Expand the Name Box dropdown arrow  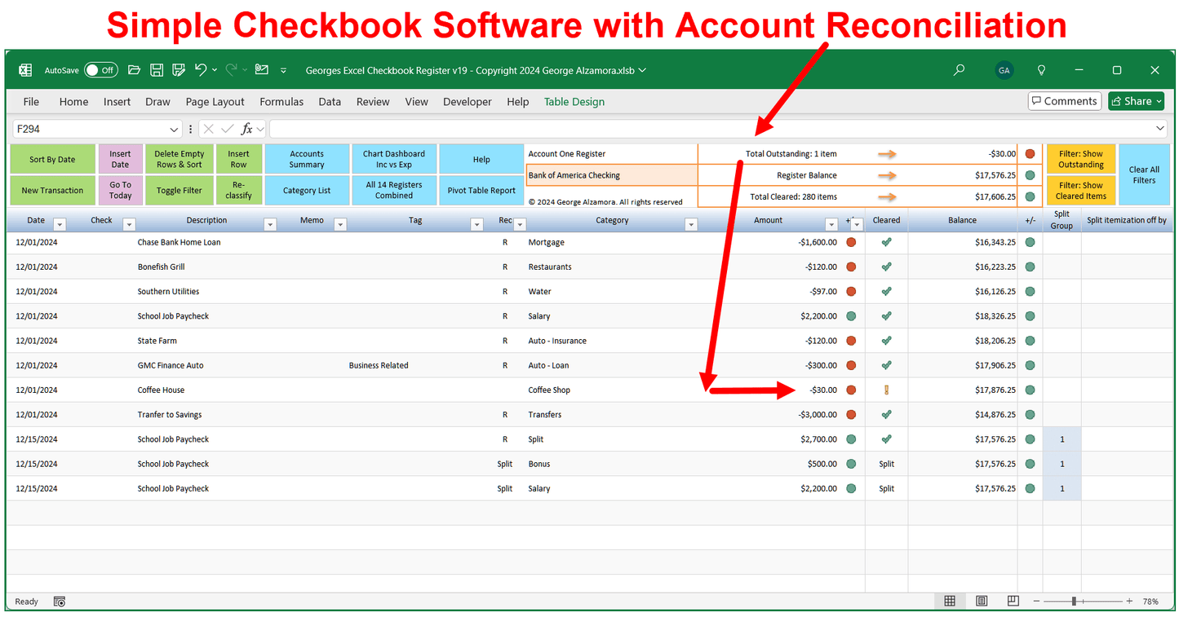(174, 129)
